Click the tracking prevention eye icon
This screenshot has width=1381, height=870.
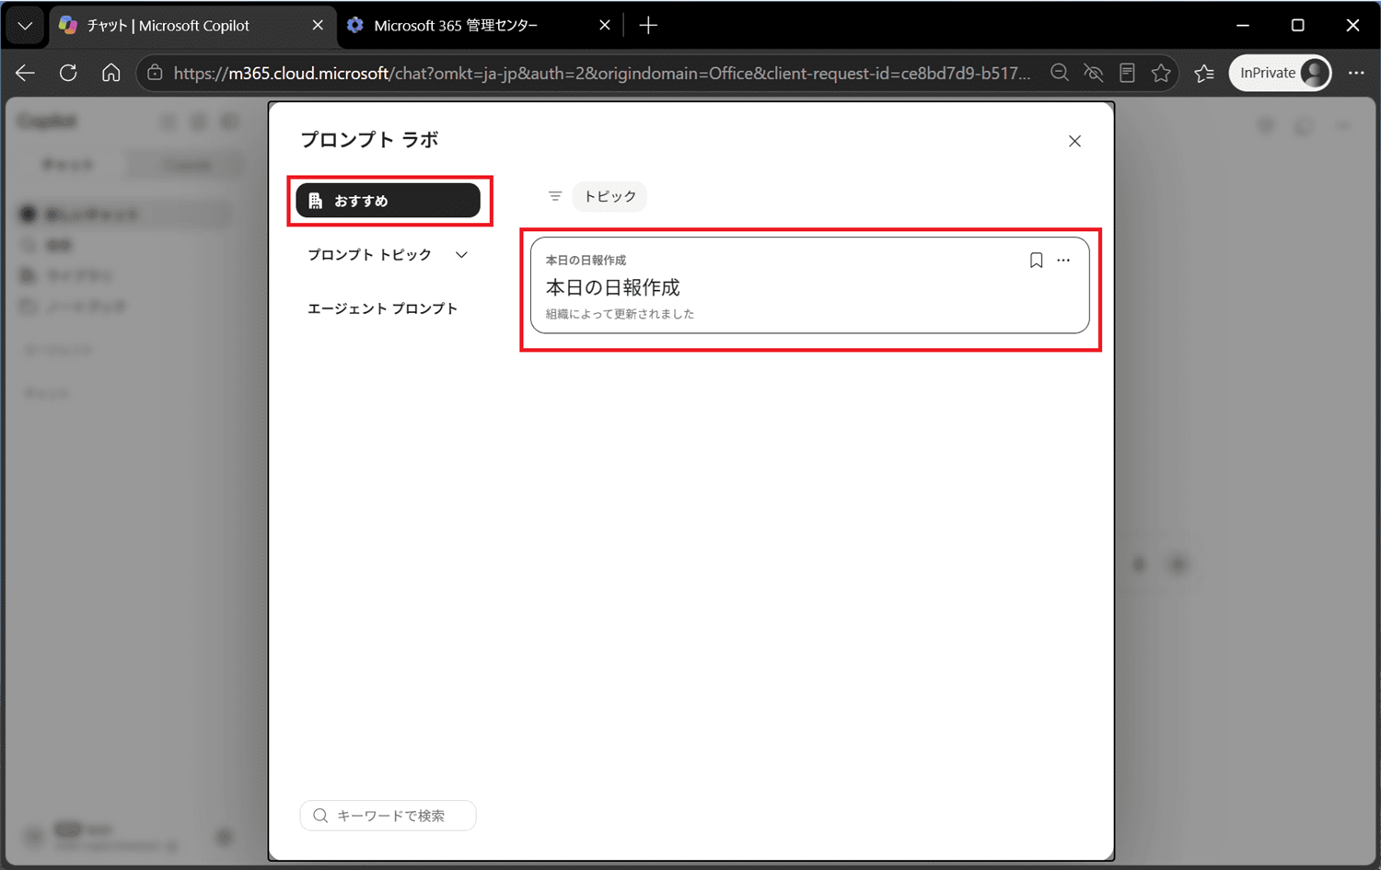1094,73
